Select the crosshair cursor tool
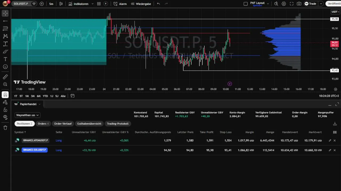Viewport: 341px width, 191px height. (x=5, y=13)
